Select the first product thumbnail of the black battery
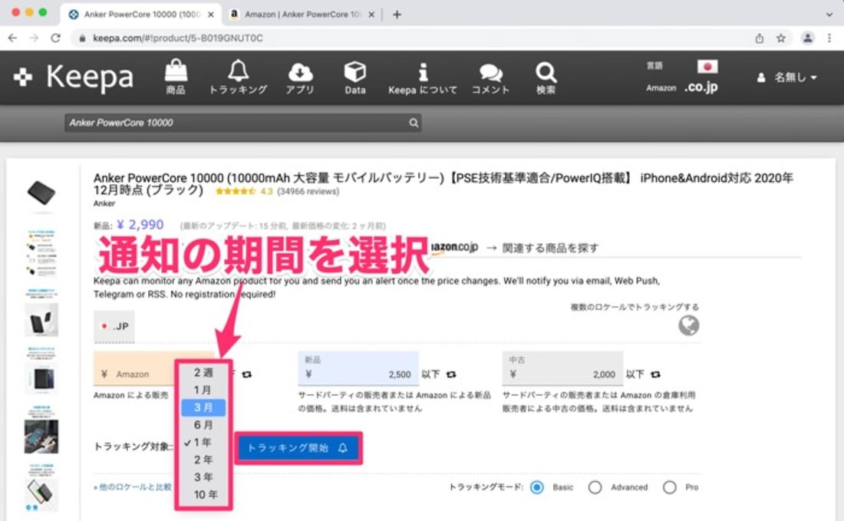Screen dimensions: 844x521 (x=41, y=193)
